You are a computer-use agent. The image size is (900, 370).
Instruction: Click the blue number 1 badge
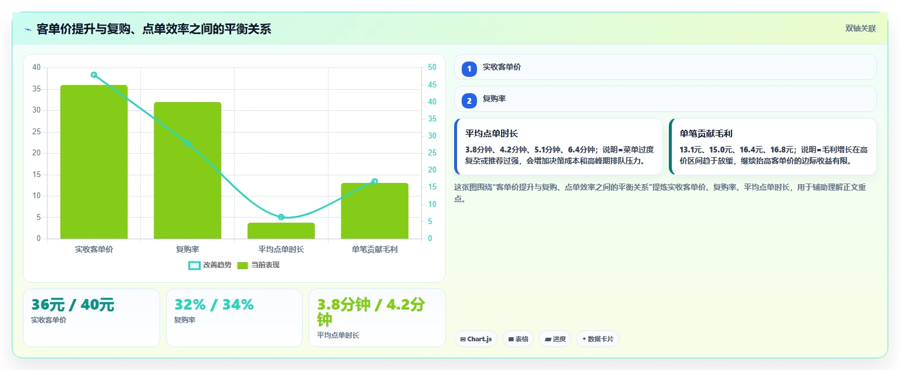[469, 69]
